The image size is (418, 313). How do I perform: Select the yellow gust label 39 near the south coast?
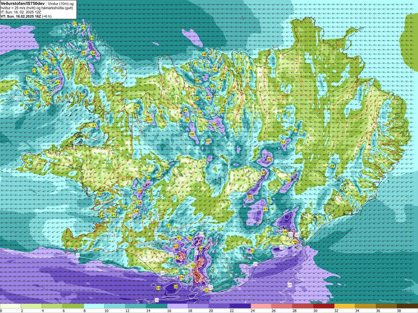pyautogui.click(x=181, y=277)
